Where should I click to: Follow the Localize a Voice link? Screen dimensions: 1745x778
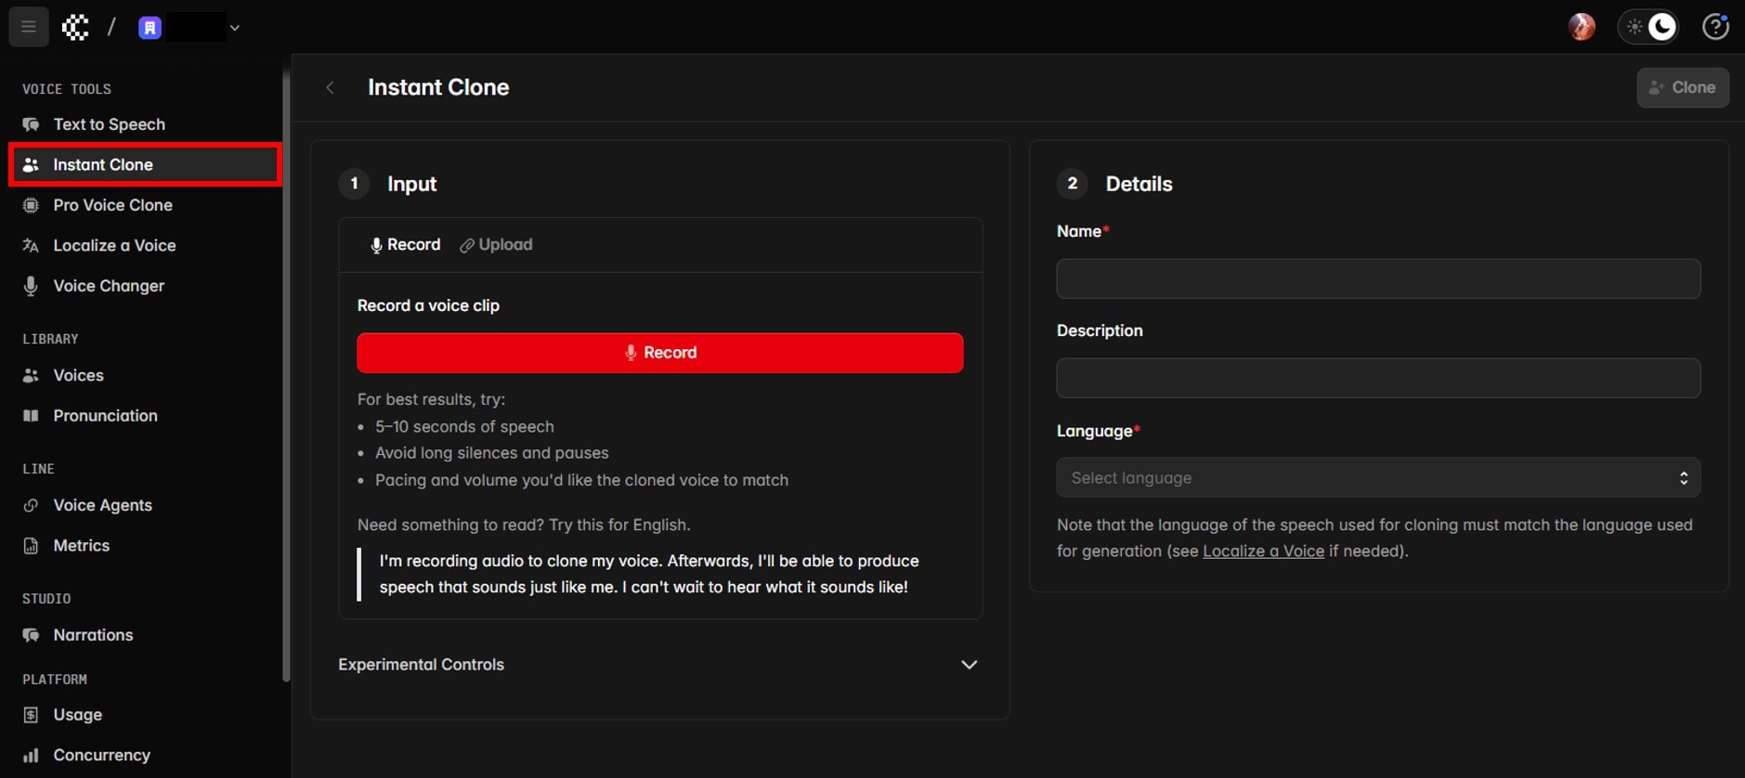1263,551
